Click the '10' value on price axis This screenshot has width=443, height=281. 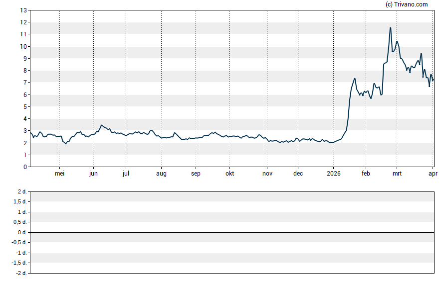point(23,46)
